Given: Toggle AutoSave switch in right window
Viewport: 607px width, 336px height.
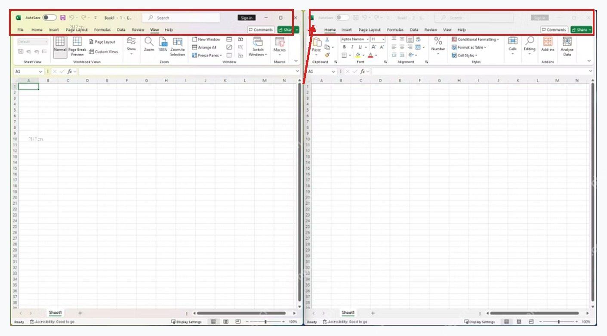Looking at the screenshot, I should [342, 18].
